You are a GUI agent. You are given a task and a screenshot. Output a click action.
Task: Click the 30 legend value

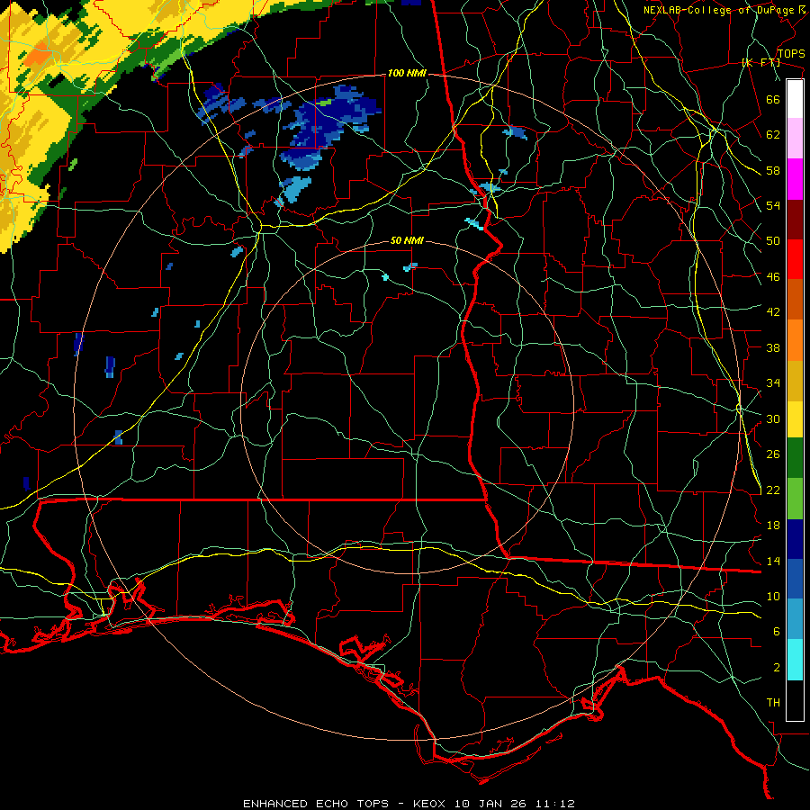pos(773,418)
